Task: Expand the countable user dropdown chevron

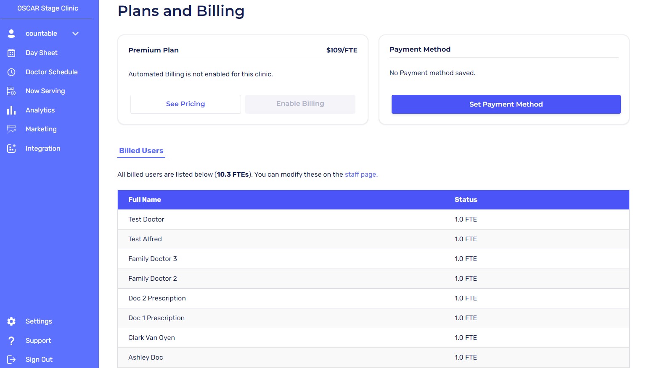Action: [76, 34]
